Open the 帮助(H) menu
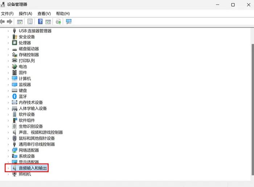The width and height of the screenshot is (254, 187). click(x=63, y=13)
